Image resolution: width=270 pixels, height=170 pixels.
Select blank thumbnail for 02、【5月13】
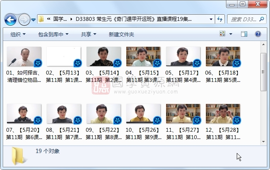64,56
